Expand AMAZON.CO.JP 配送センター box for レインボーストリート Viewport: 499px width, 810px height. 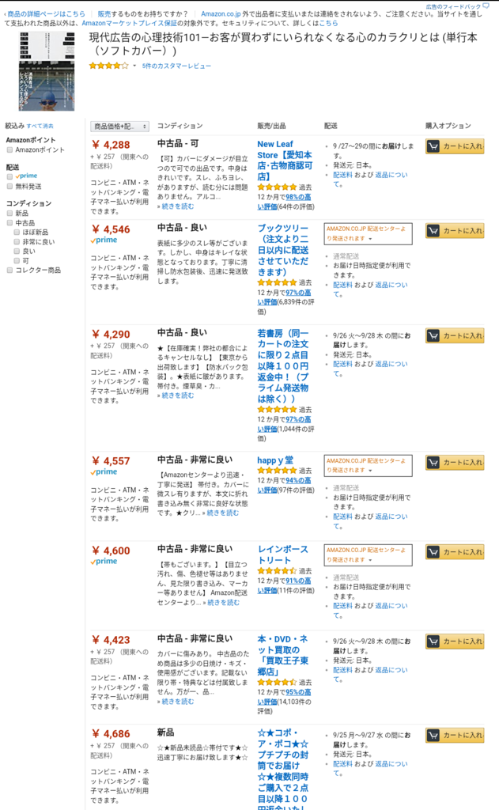click(368, 555)
